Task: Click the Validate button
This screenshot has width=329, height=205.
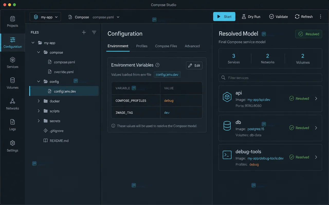Action: click(x=279, y=17)
